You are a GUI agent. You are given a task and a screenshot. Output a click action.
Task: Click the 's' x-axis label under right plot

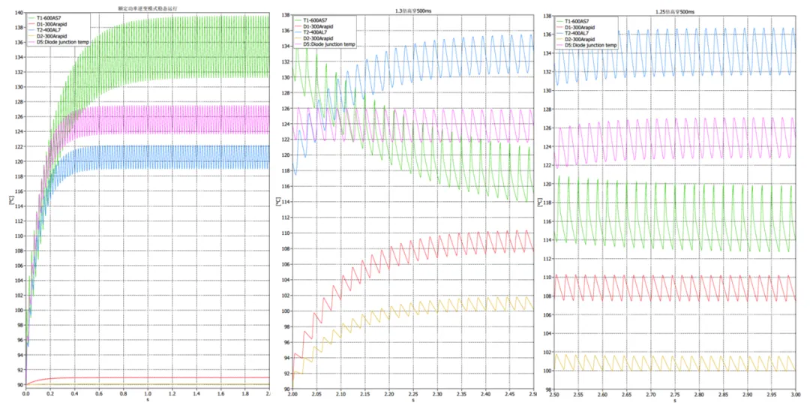[x=673, y=401]
